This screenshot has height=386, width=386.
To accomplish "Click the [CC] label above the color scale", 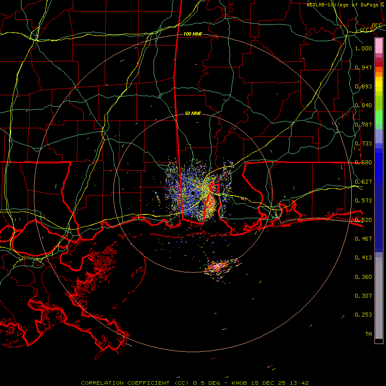I will click(366, 30).
